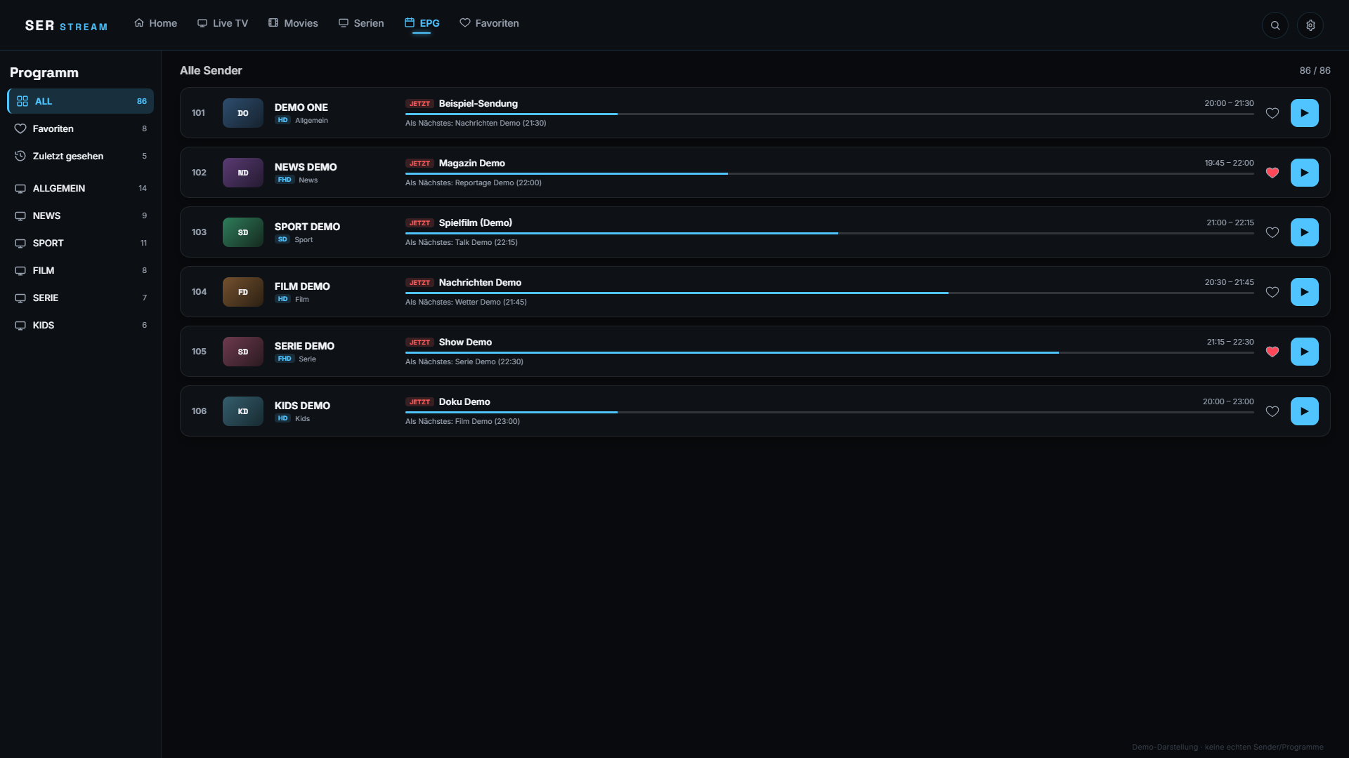
Task: Open the search icon in header
Action: tap(1275, 25)
